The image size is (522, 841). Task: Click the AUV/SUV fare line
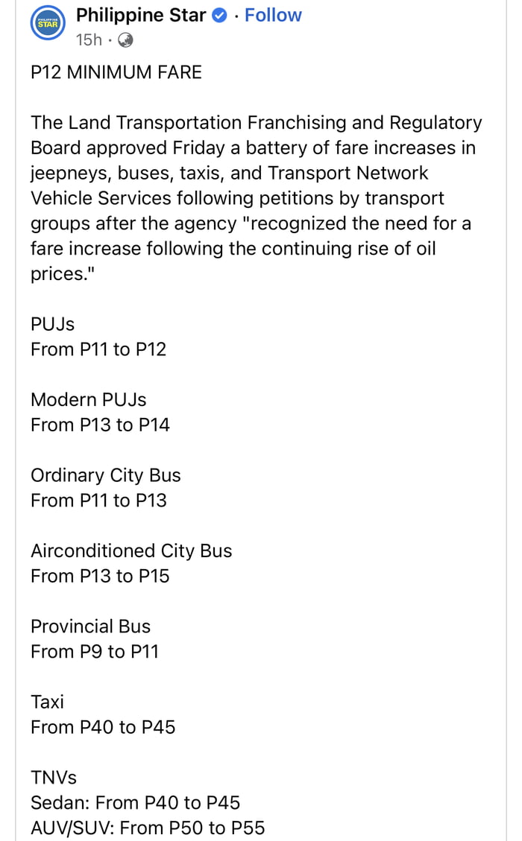click(148, 828)
